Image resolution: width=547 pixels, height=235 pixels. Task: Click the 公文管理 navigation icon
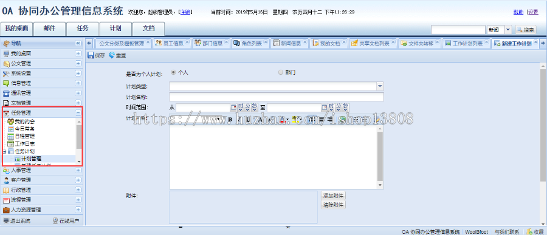pos(6,64)
